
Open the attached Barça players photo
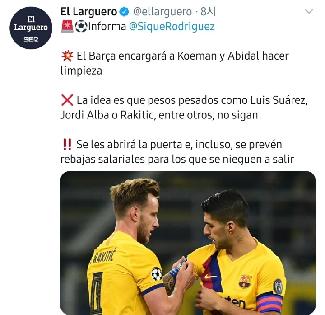tap(188, 243)
